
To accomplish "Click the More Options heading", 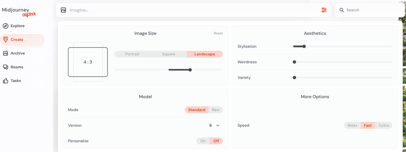I will (315, 97).
